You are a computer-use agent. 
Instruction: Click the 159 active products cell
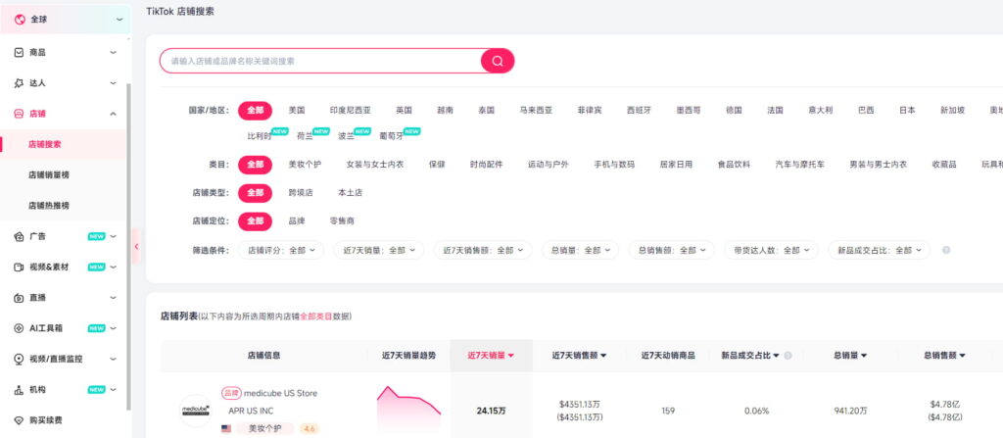[x=668, y=412]
